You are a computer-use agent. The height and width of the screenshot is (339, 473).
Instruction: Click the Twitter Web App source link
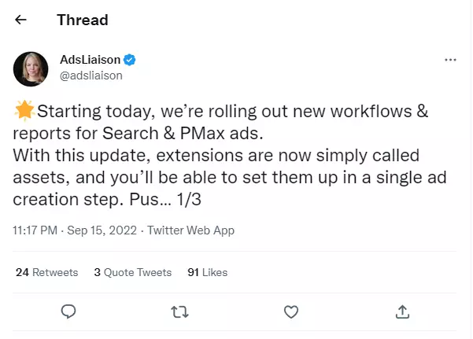(190, 230)
